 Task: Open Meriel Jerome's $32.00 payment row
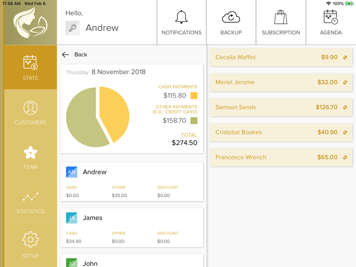[281, 82]
